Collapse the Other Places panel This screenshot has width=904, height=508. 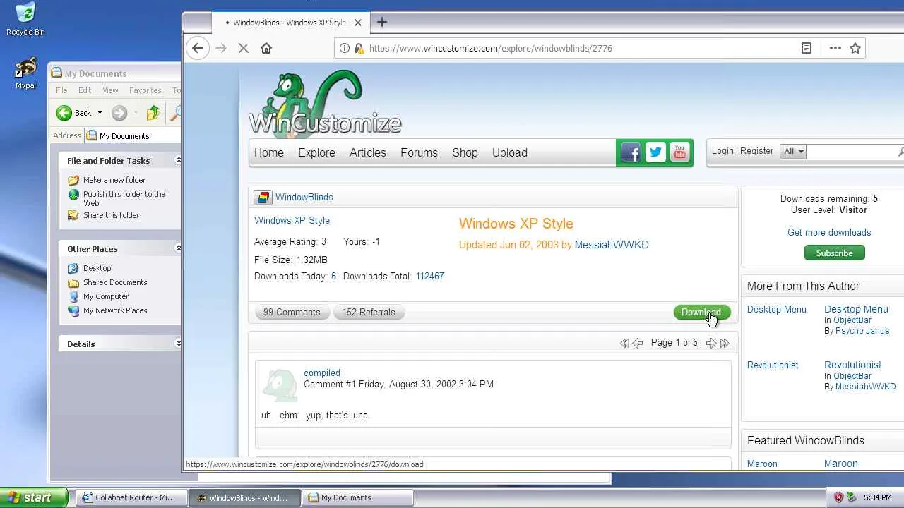(177, 248)
